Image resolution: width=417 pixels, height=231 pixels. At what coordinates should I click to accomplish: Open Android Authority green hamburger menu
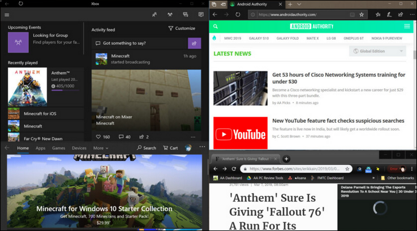(x=407, y=26)
